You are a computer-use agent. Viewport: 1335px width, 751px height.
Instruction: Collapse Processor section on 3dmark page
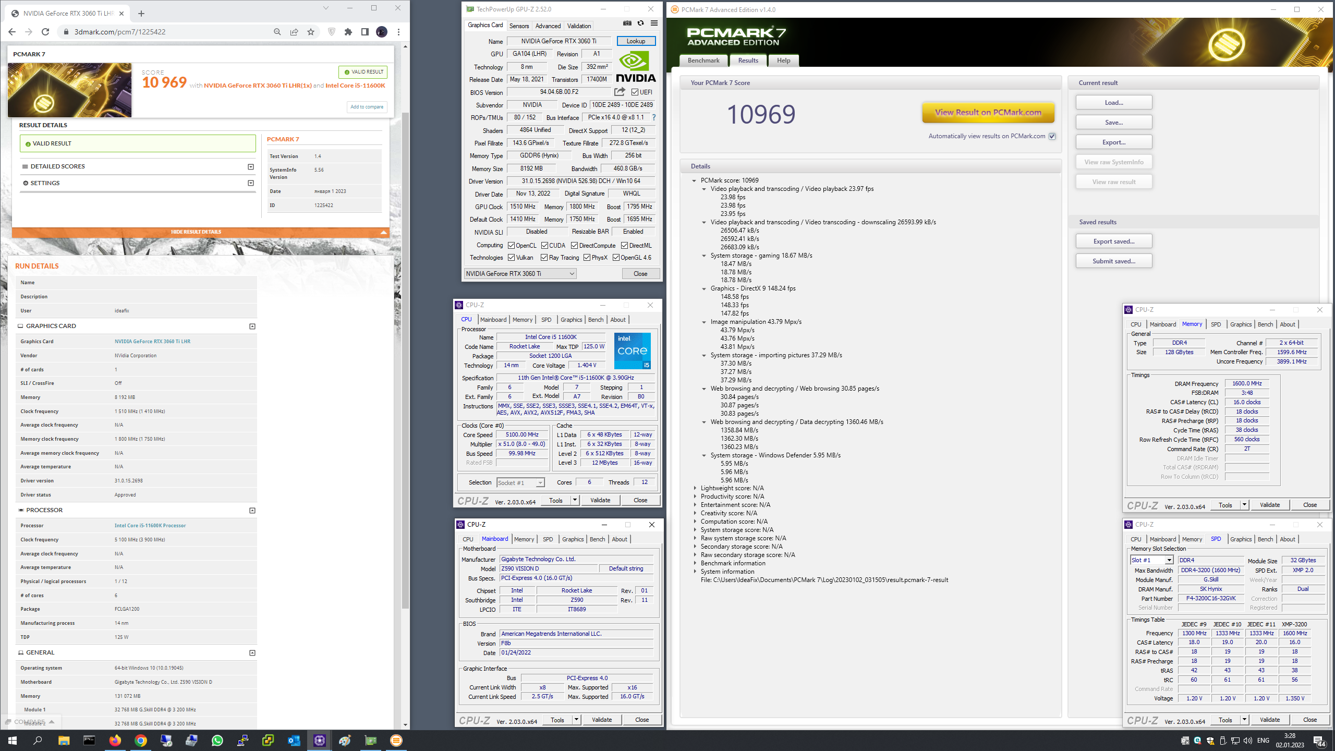[252, 511]
